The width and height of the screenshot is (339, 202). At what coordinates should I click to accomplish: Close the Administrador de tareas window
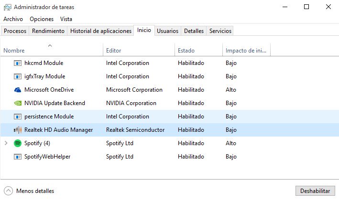[328, 7]
